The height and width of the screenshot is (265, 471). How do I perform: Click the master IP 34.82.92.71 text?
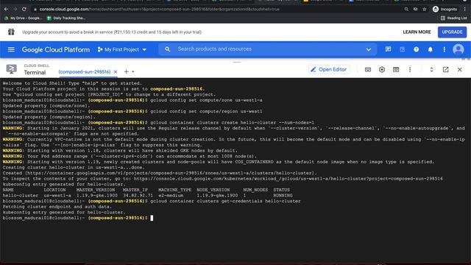(x=138, y=195)
